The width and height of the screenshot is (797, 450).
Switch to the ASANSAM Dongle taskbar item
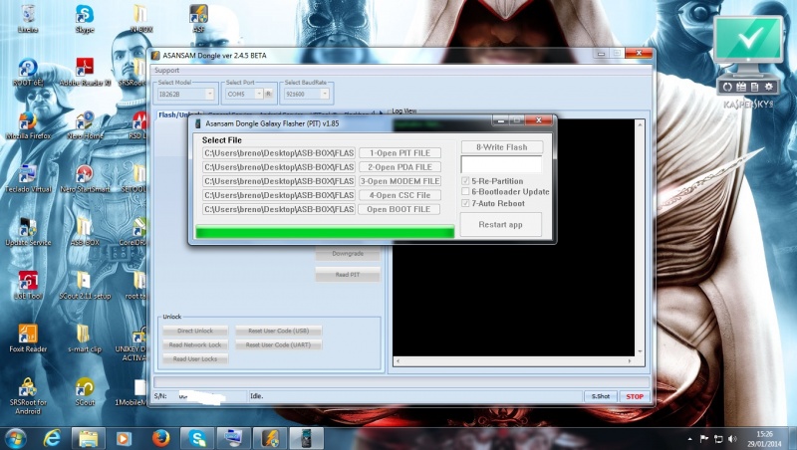pyautogui.click(x=270, y=438)
